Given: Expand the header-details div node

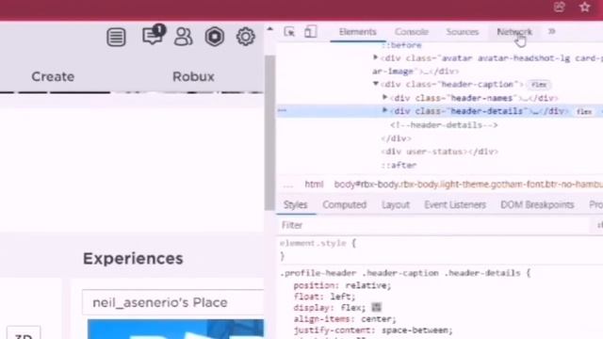Looking at the screenshot, I should point(384,111).
